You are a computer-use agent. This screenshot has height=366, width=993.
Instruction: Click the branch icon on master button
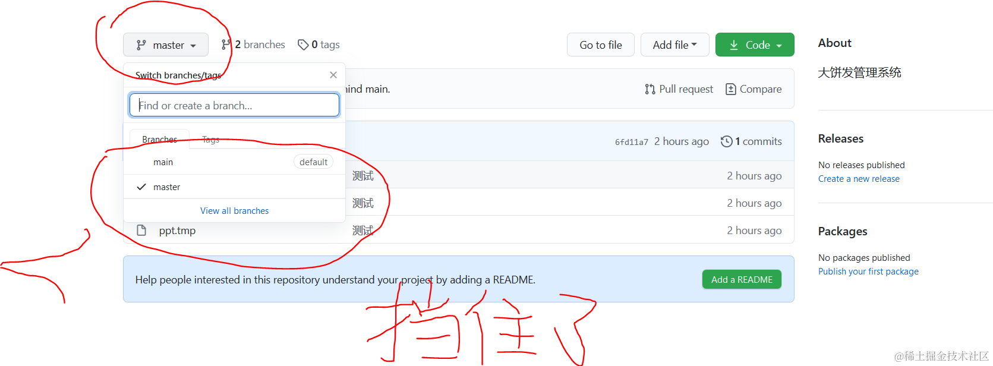pyautogui.click(x=141, y=45)
